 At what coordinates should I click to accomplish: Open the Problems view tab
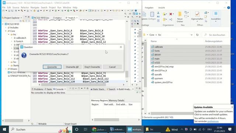click(x=38, y=89)
